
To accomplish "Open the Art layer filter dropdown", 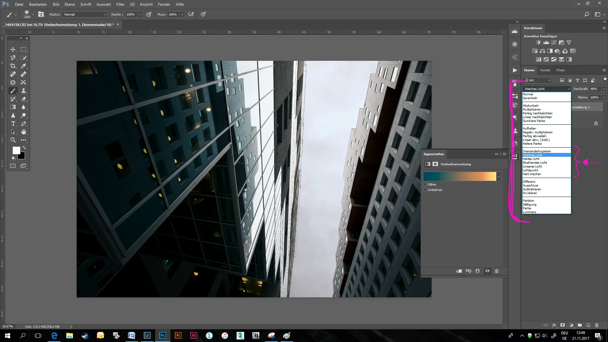I will coord(537,80).
